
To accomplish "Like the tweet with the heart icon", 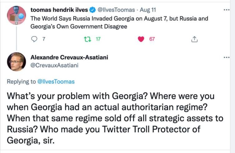I will 141,39.
